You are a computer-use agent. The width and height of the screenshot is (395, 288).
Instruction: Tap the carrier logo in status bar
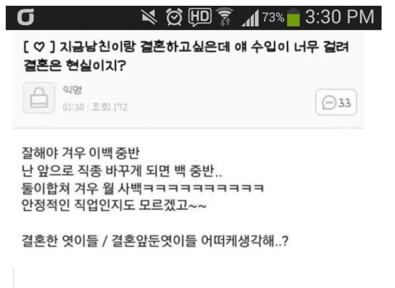(25, 17)
